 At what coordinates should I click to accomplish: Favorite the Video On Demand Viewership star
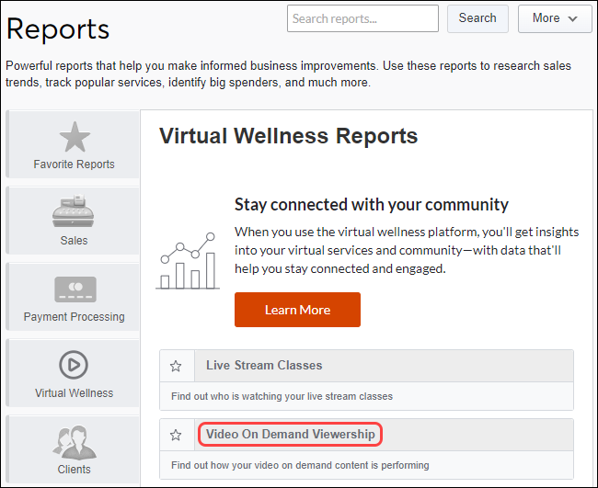coord(176,435)
